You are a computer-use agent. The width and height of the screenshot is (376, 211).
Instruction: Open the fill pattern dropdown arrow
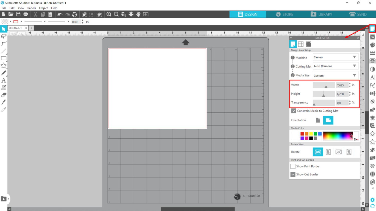coord(10,22)
